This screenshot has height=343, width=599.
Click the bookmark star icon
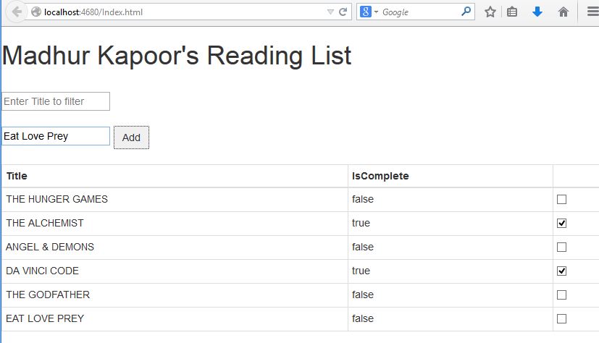(x=490, y=12)
